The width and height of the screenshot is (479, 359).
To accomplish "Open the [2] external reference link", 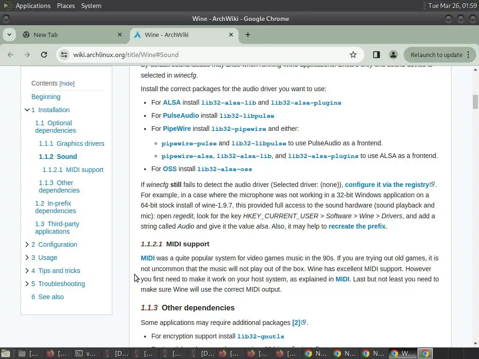I will coord(299,323).
